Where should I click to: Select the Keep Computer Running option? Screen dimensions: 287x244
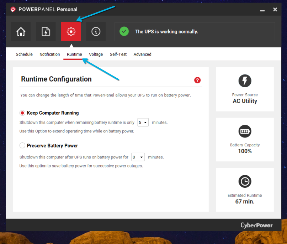22,113
